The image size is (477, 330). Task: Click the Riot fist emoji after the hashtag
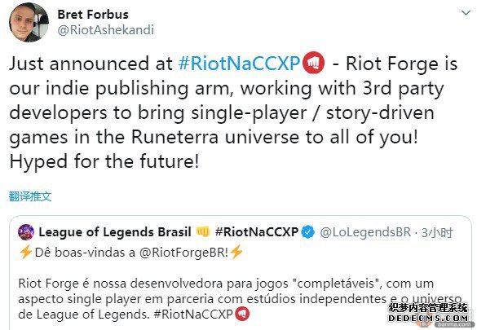[x=313, y=64]
